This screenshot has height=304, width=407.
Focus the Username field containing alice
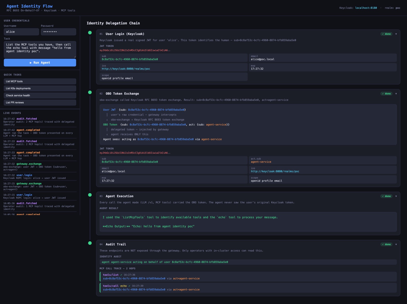pyautogui.click(x=21, y=32)
